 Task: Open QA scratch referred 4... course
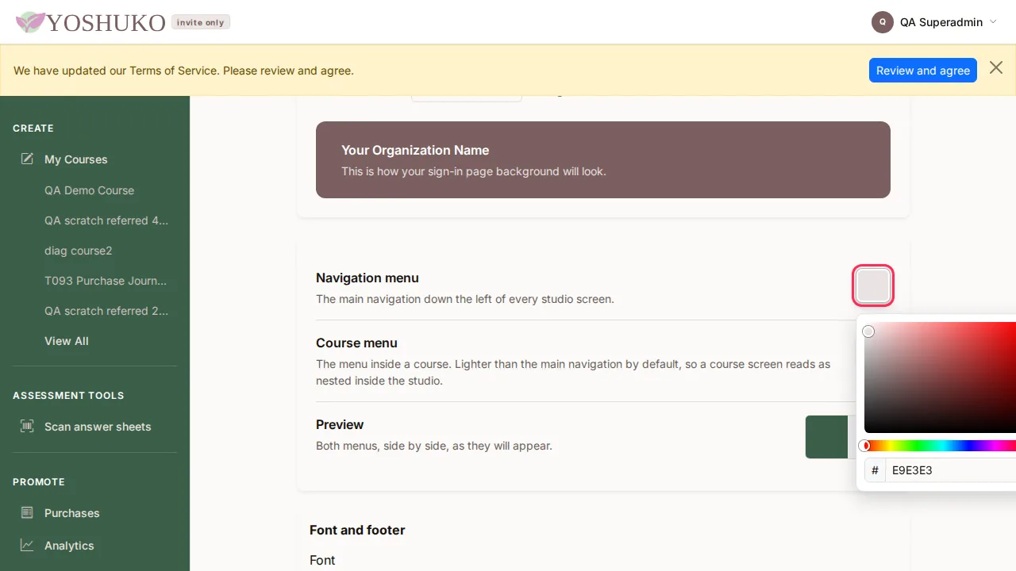[x=106, y=220]
